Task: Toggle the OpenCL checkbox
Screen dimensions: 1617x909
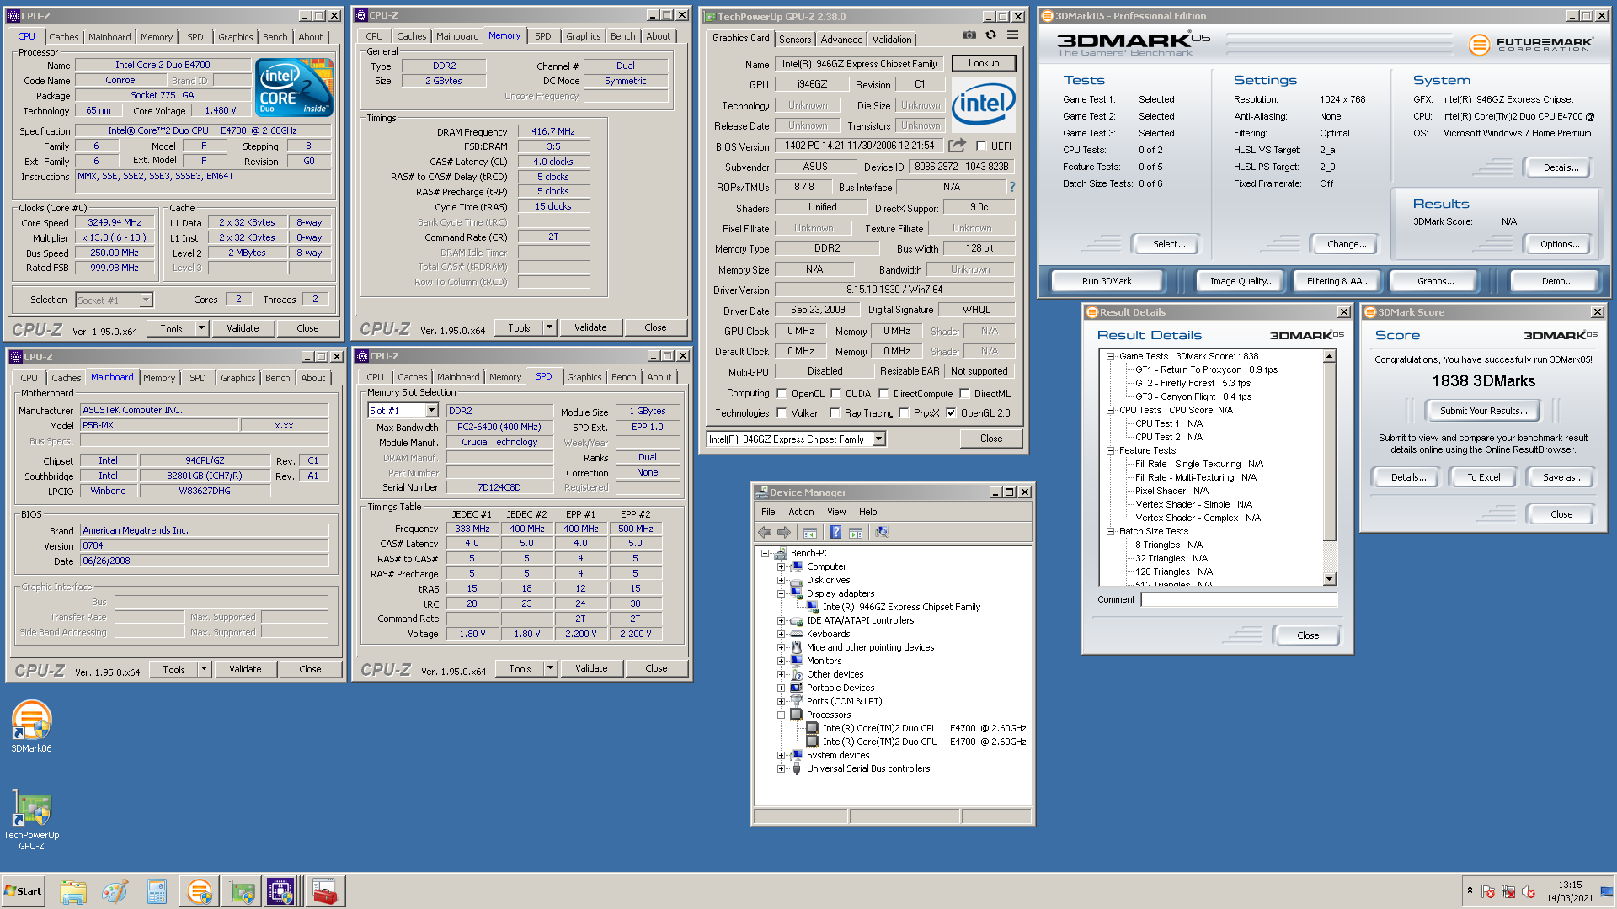Action: pos(782,393)
